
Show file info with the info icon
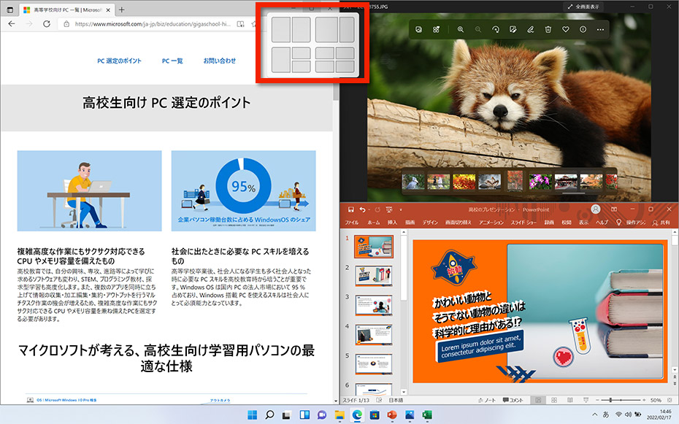[x=583, y=29]
